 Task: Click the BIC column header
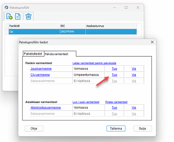point(72,26)
